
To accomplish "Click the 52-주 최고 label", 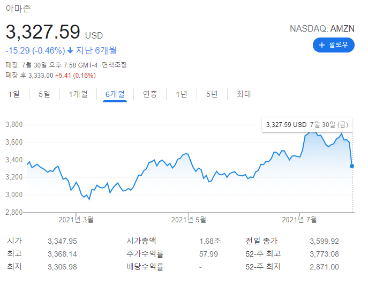I will click(263, 254).
